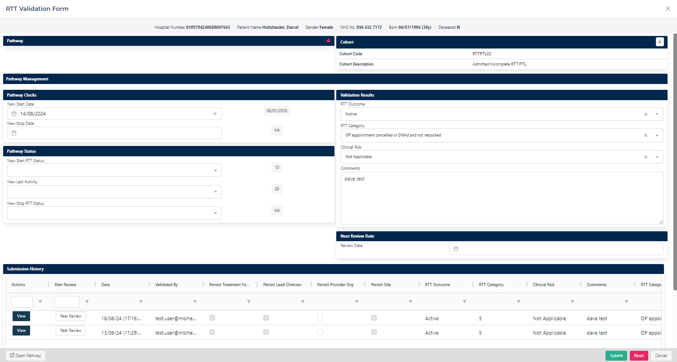This screenshot has height=362, width=677.
Task: Open the RTT Category dropdown arrow
Action: pos(657,135)
